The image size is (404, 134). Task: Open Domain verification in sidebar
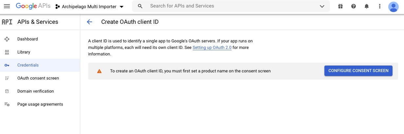[x=35, y=91]
